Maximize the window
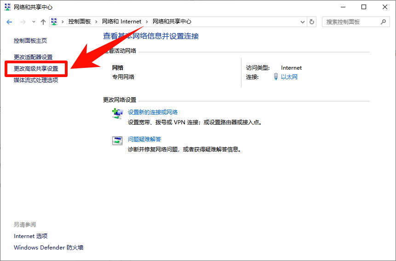 point(364,7)
